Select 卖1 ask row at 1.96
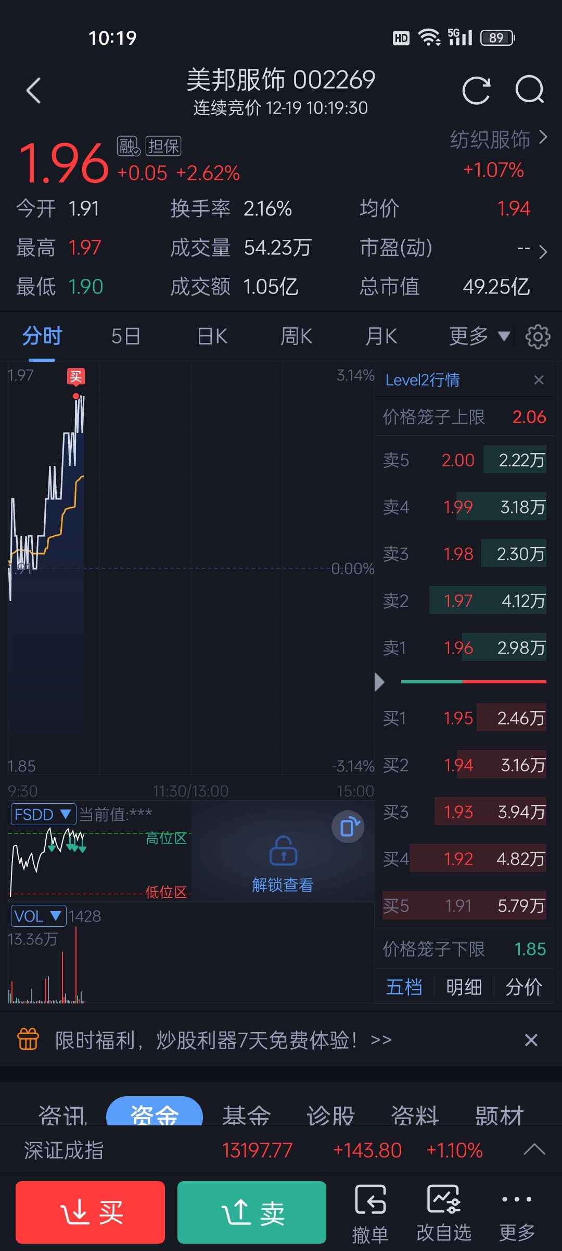This screenshot has width=562, height=1251. (x=464, y=647)
